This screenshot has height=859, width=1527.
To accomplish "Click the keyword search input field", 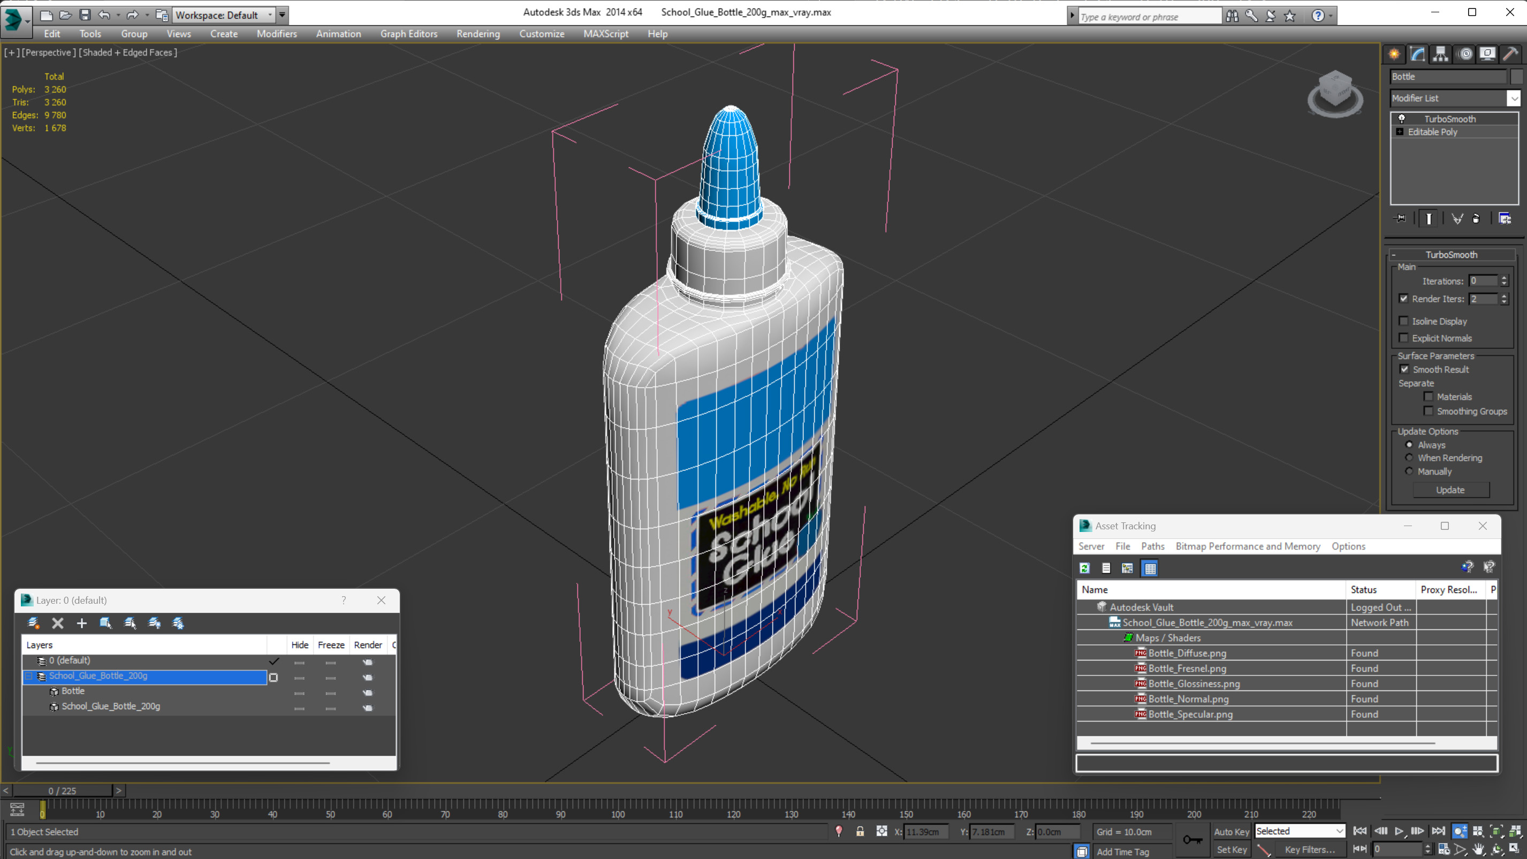I will pos(1150,17).
